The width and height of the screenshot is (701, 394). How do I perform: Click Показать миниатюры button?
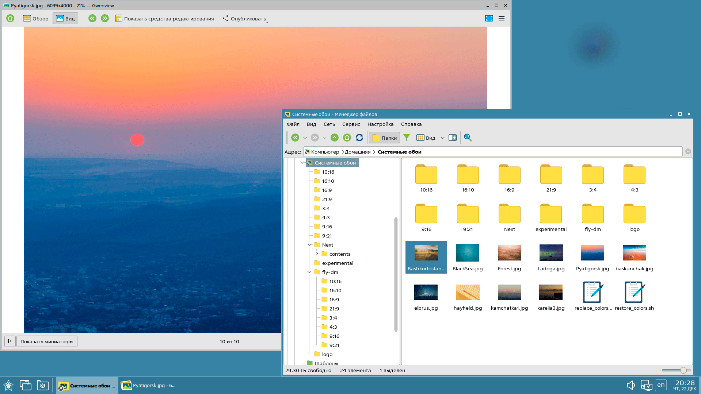tap(47, 341)
